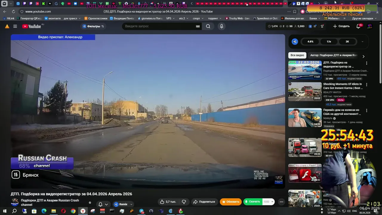Screen dimensions: 382x215
Task: Toggle the Фильтры filter button
Action: coord(93,26)
